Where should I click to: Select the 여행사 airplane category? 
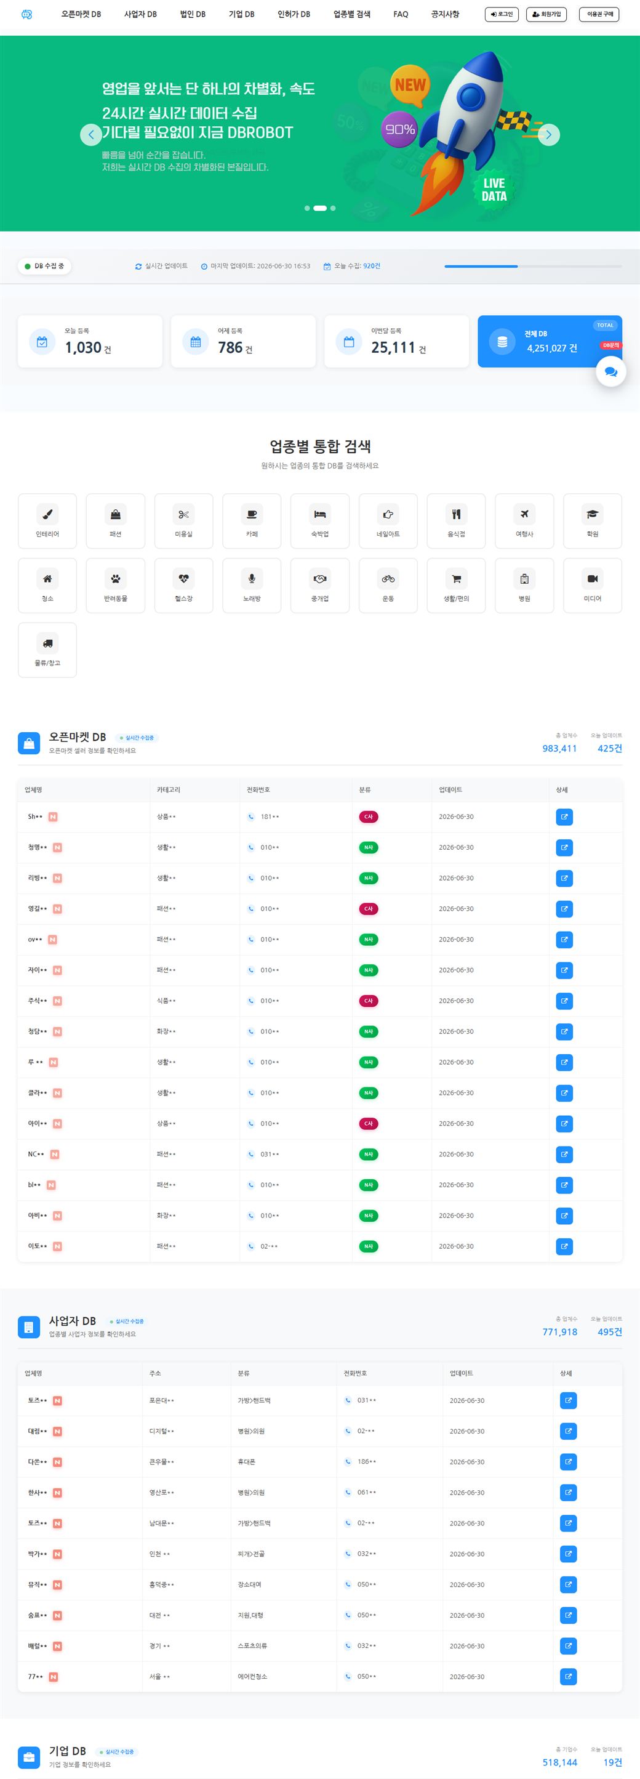coord(525,520)
